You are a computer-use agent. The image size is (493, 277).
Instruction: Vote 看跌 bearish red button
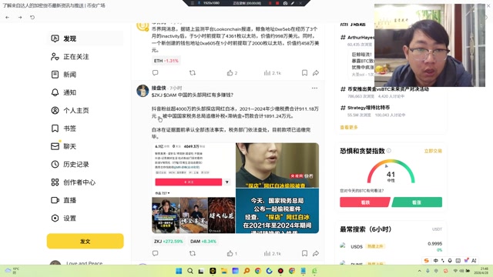[364, 202]
